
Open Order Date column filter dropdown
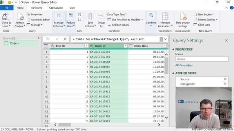coord(165,46)
